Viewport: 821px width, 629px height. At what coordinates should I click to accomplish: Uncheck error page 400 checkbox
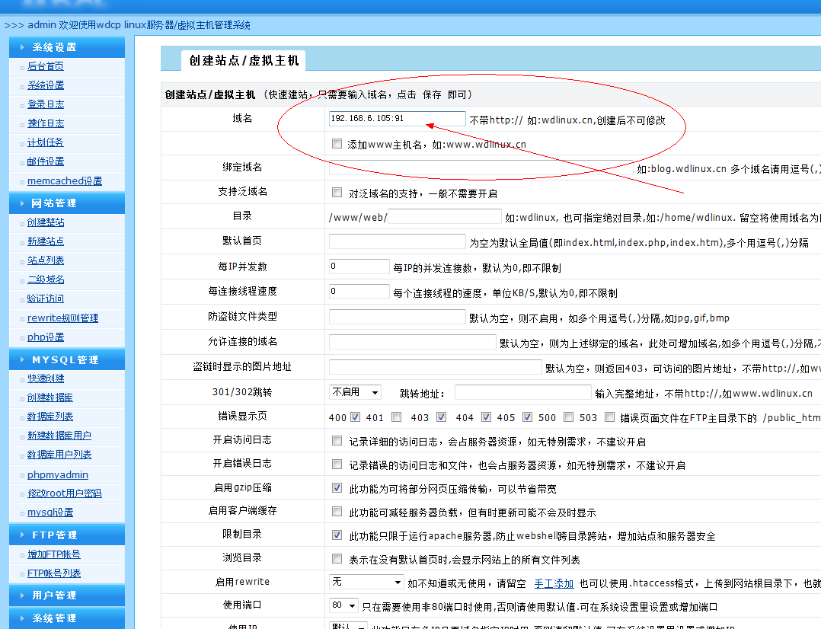pos(355,417)
